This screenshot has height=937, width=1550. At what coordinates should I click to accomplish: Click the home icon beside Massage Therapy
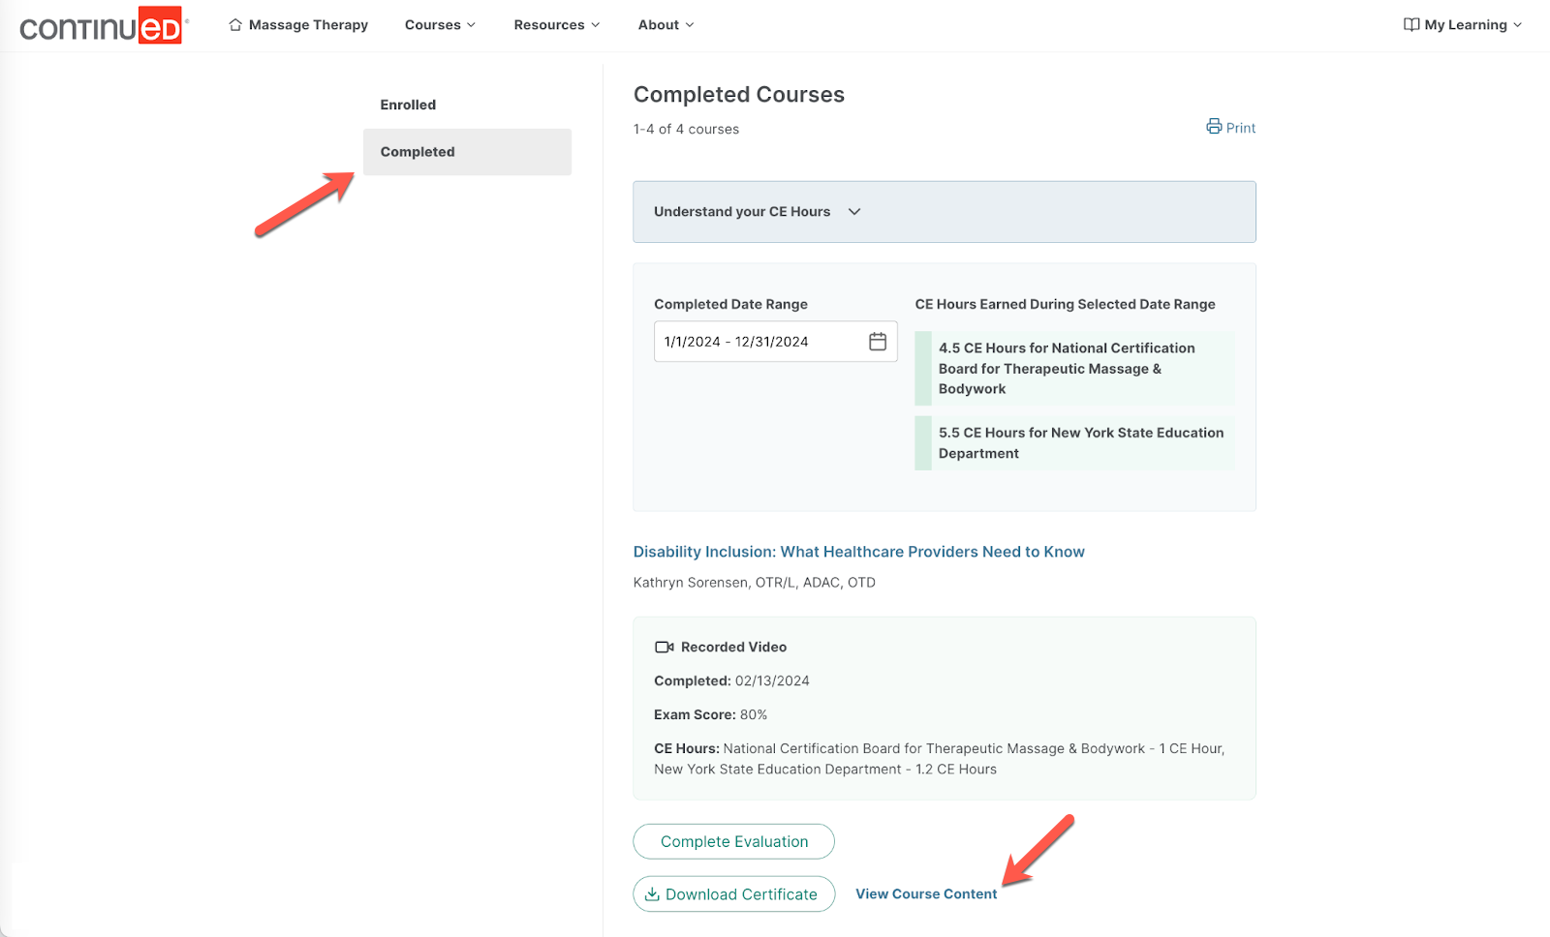click(235, 24)
